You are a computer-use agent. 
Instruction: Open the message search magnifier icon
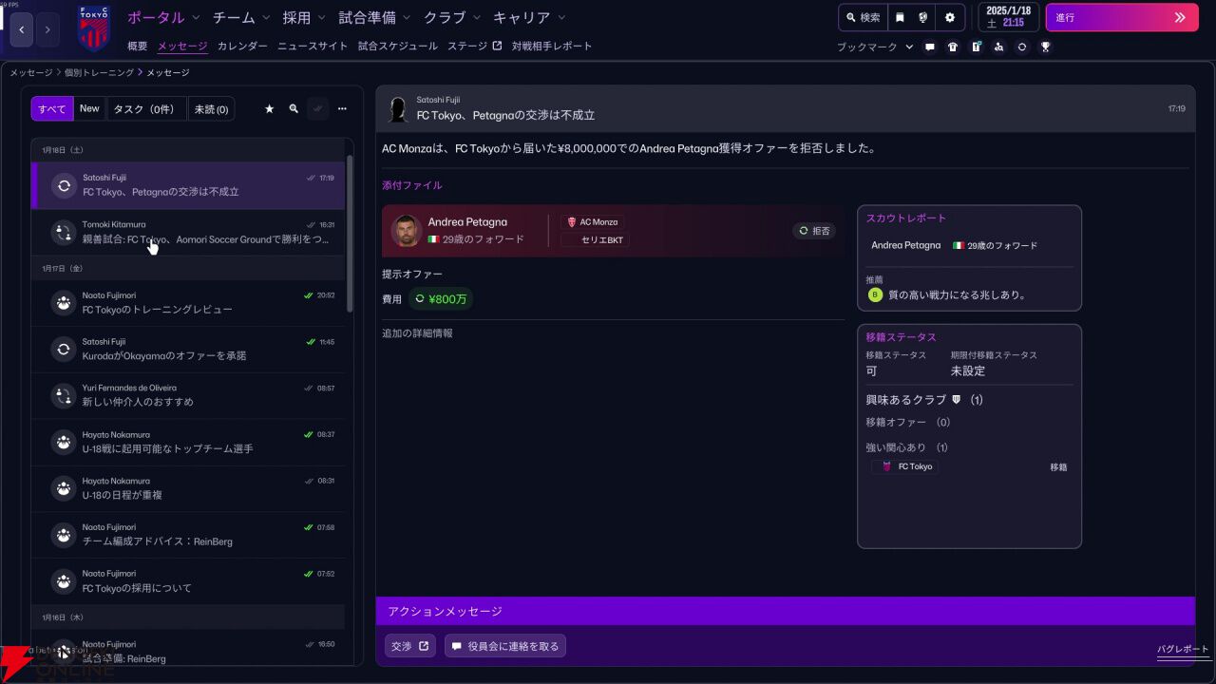[x=294, y=109]
